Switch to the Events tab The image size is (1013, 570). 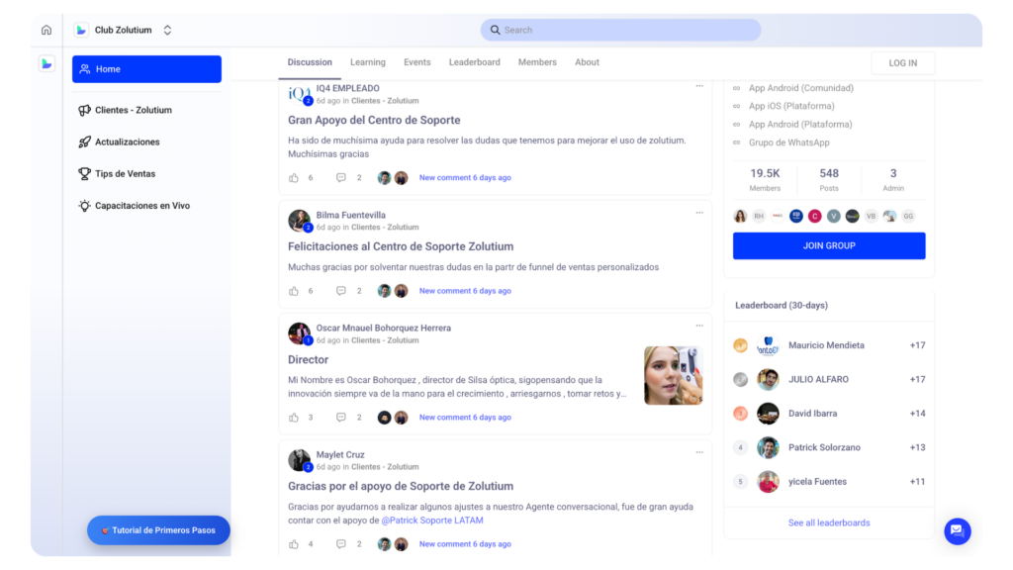click(416, 62)
